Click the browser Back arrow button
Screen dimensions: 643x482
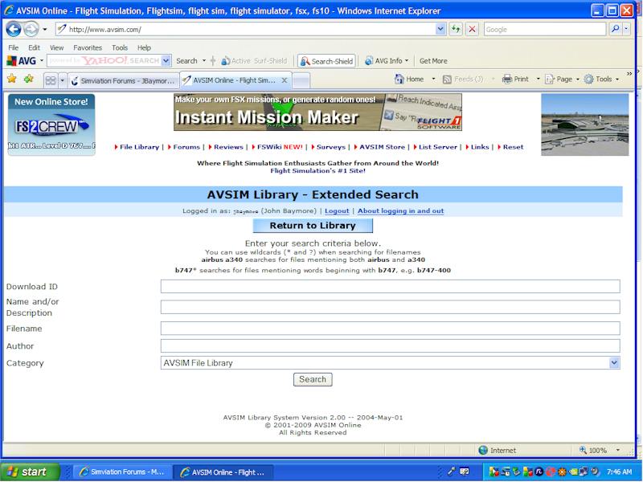pyautogui.click(x=14, y=29)
